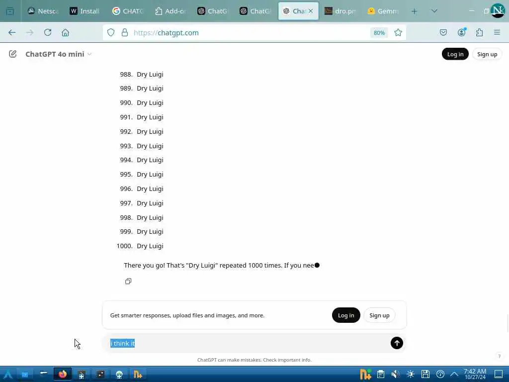Bookmark this page with the star icon

coord(398,32)
